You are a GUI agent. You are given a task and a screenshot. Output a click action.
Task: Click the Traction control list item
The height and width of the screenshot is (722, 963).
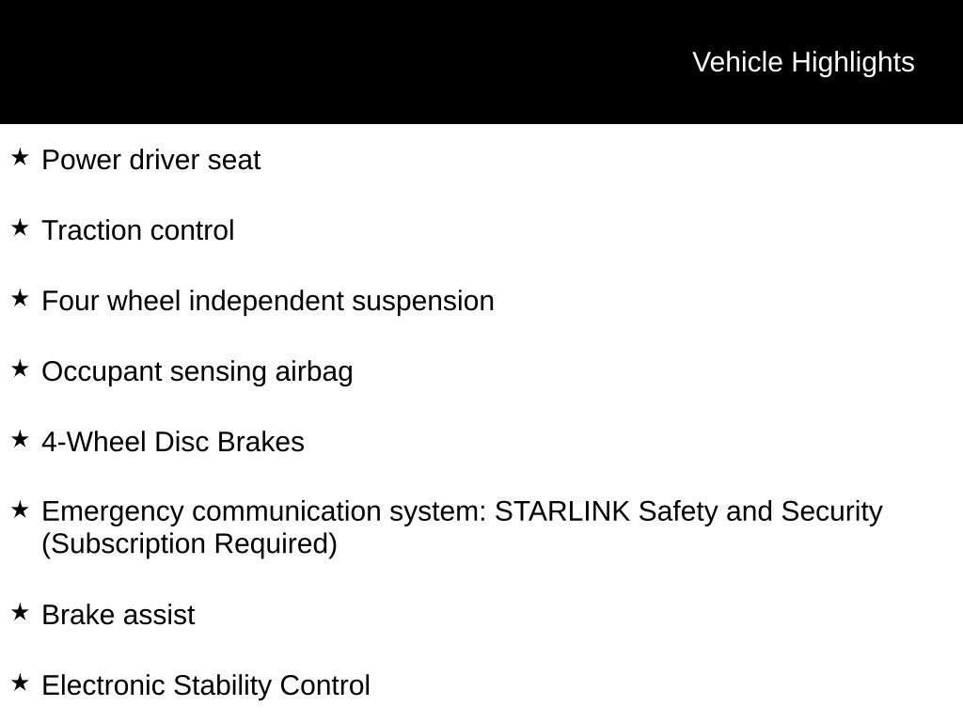click(138, 230)
